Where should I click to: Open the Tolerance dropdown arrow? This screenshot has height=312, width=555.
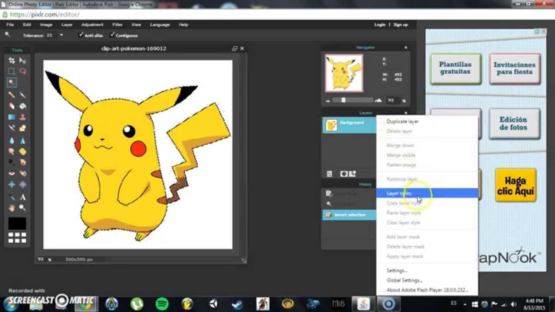click(62, 35)
